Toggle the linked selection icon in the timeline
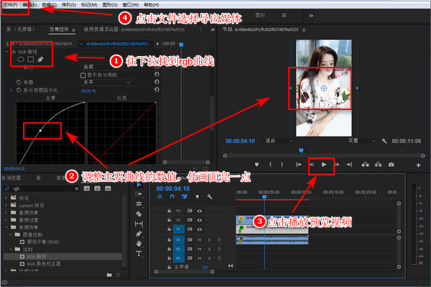The width and height of the screenshot is (431, 287). pos(185,197)
